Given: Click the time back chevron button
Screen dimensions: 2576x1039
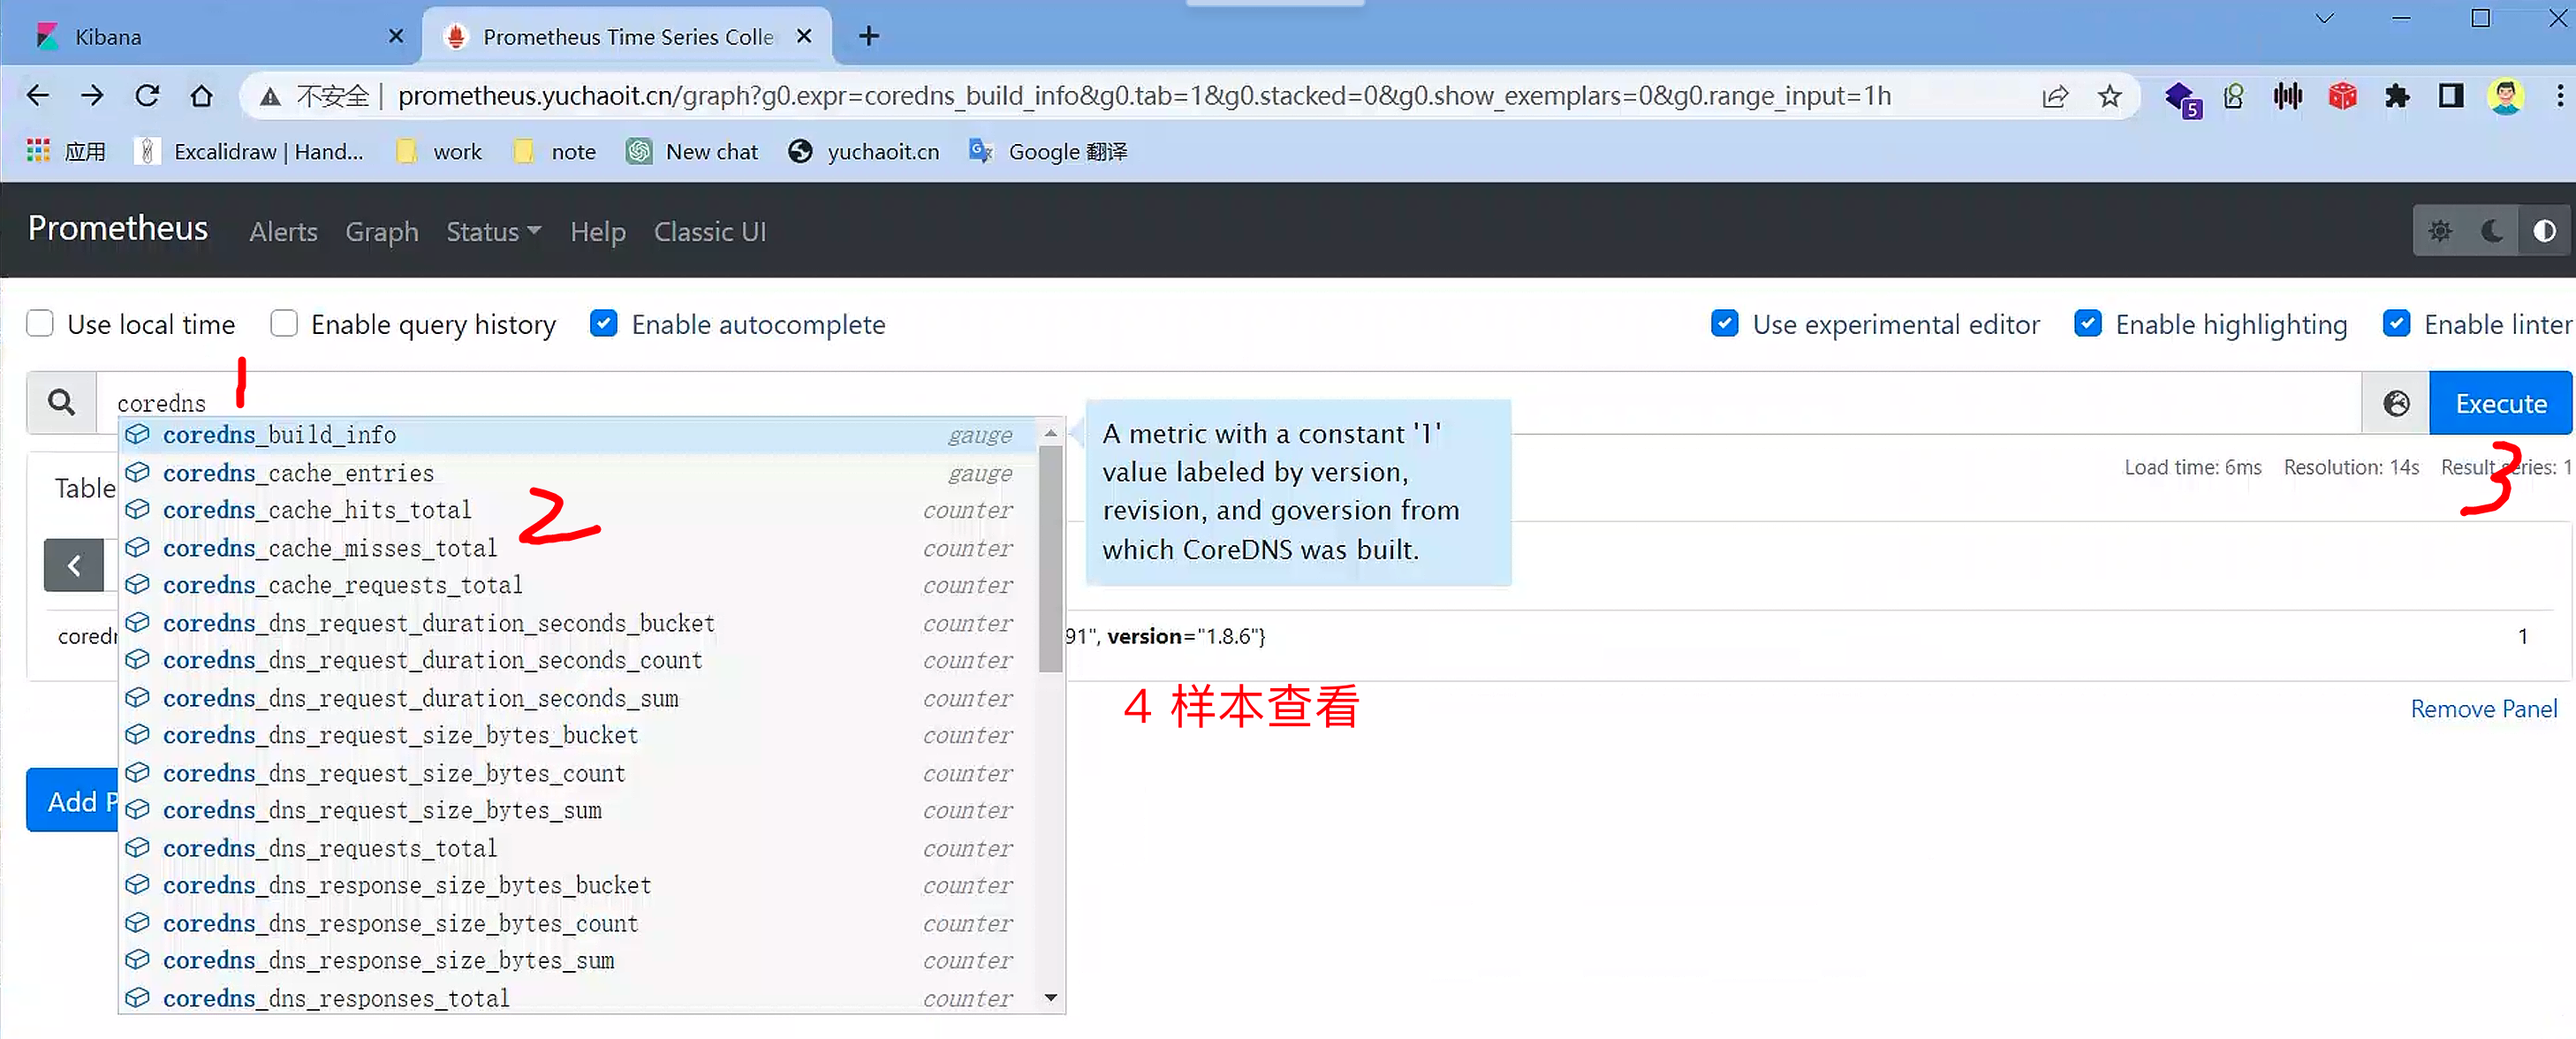Looking at the screenshot, I should click(x=74, y=565).
